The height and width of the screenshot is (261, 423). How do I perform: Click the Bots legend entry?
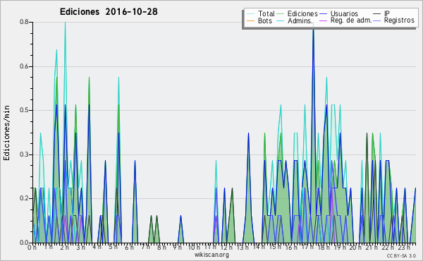coord(259,20)
